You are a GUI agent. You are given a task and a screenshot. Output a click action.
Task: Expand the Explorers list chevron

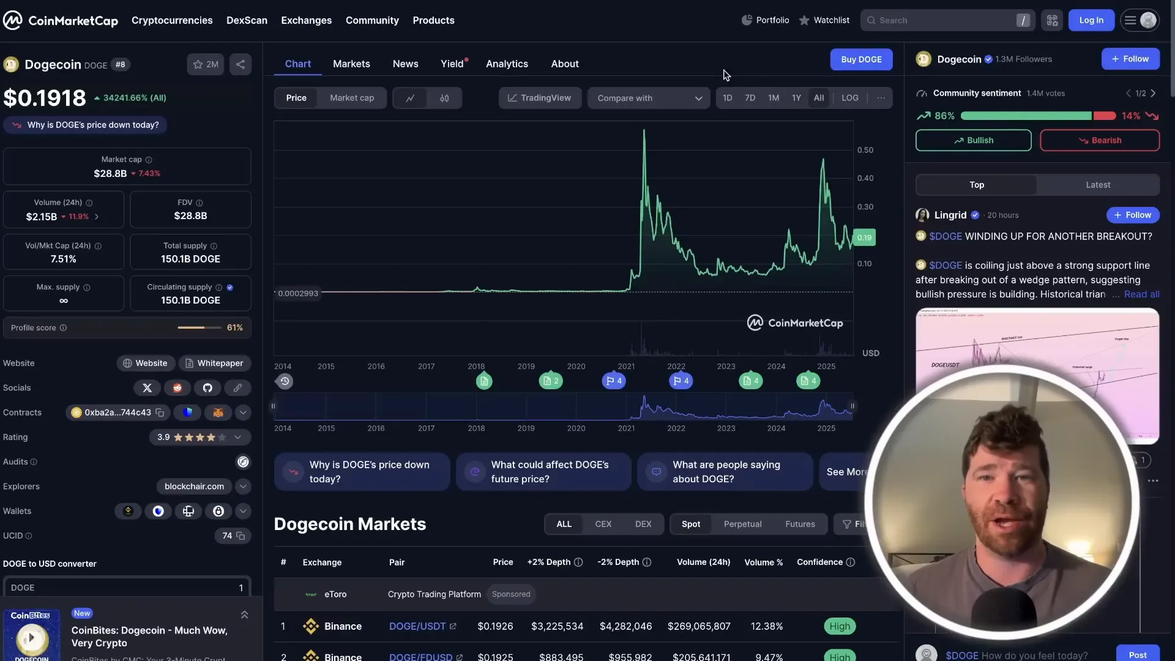[x=243, y=487]
